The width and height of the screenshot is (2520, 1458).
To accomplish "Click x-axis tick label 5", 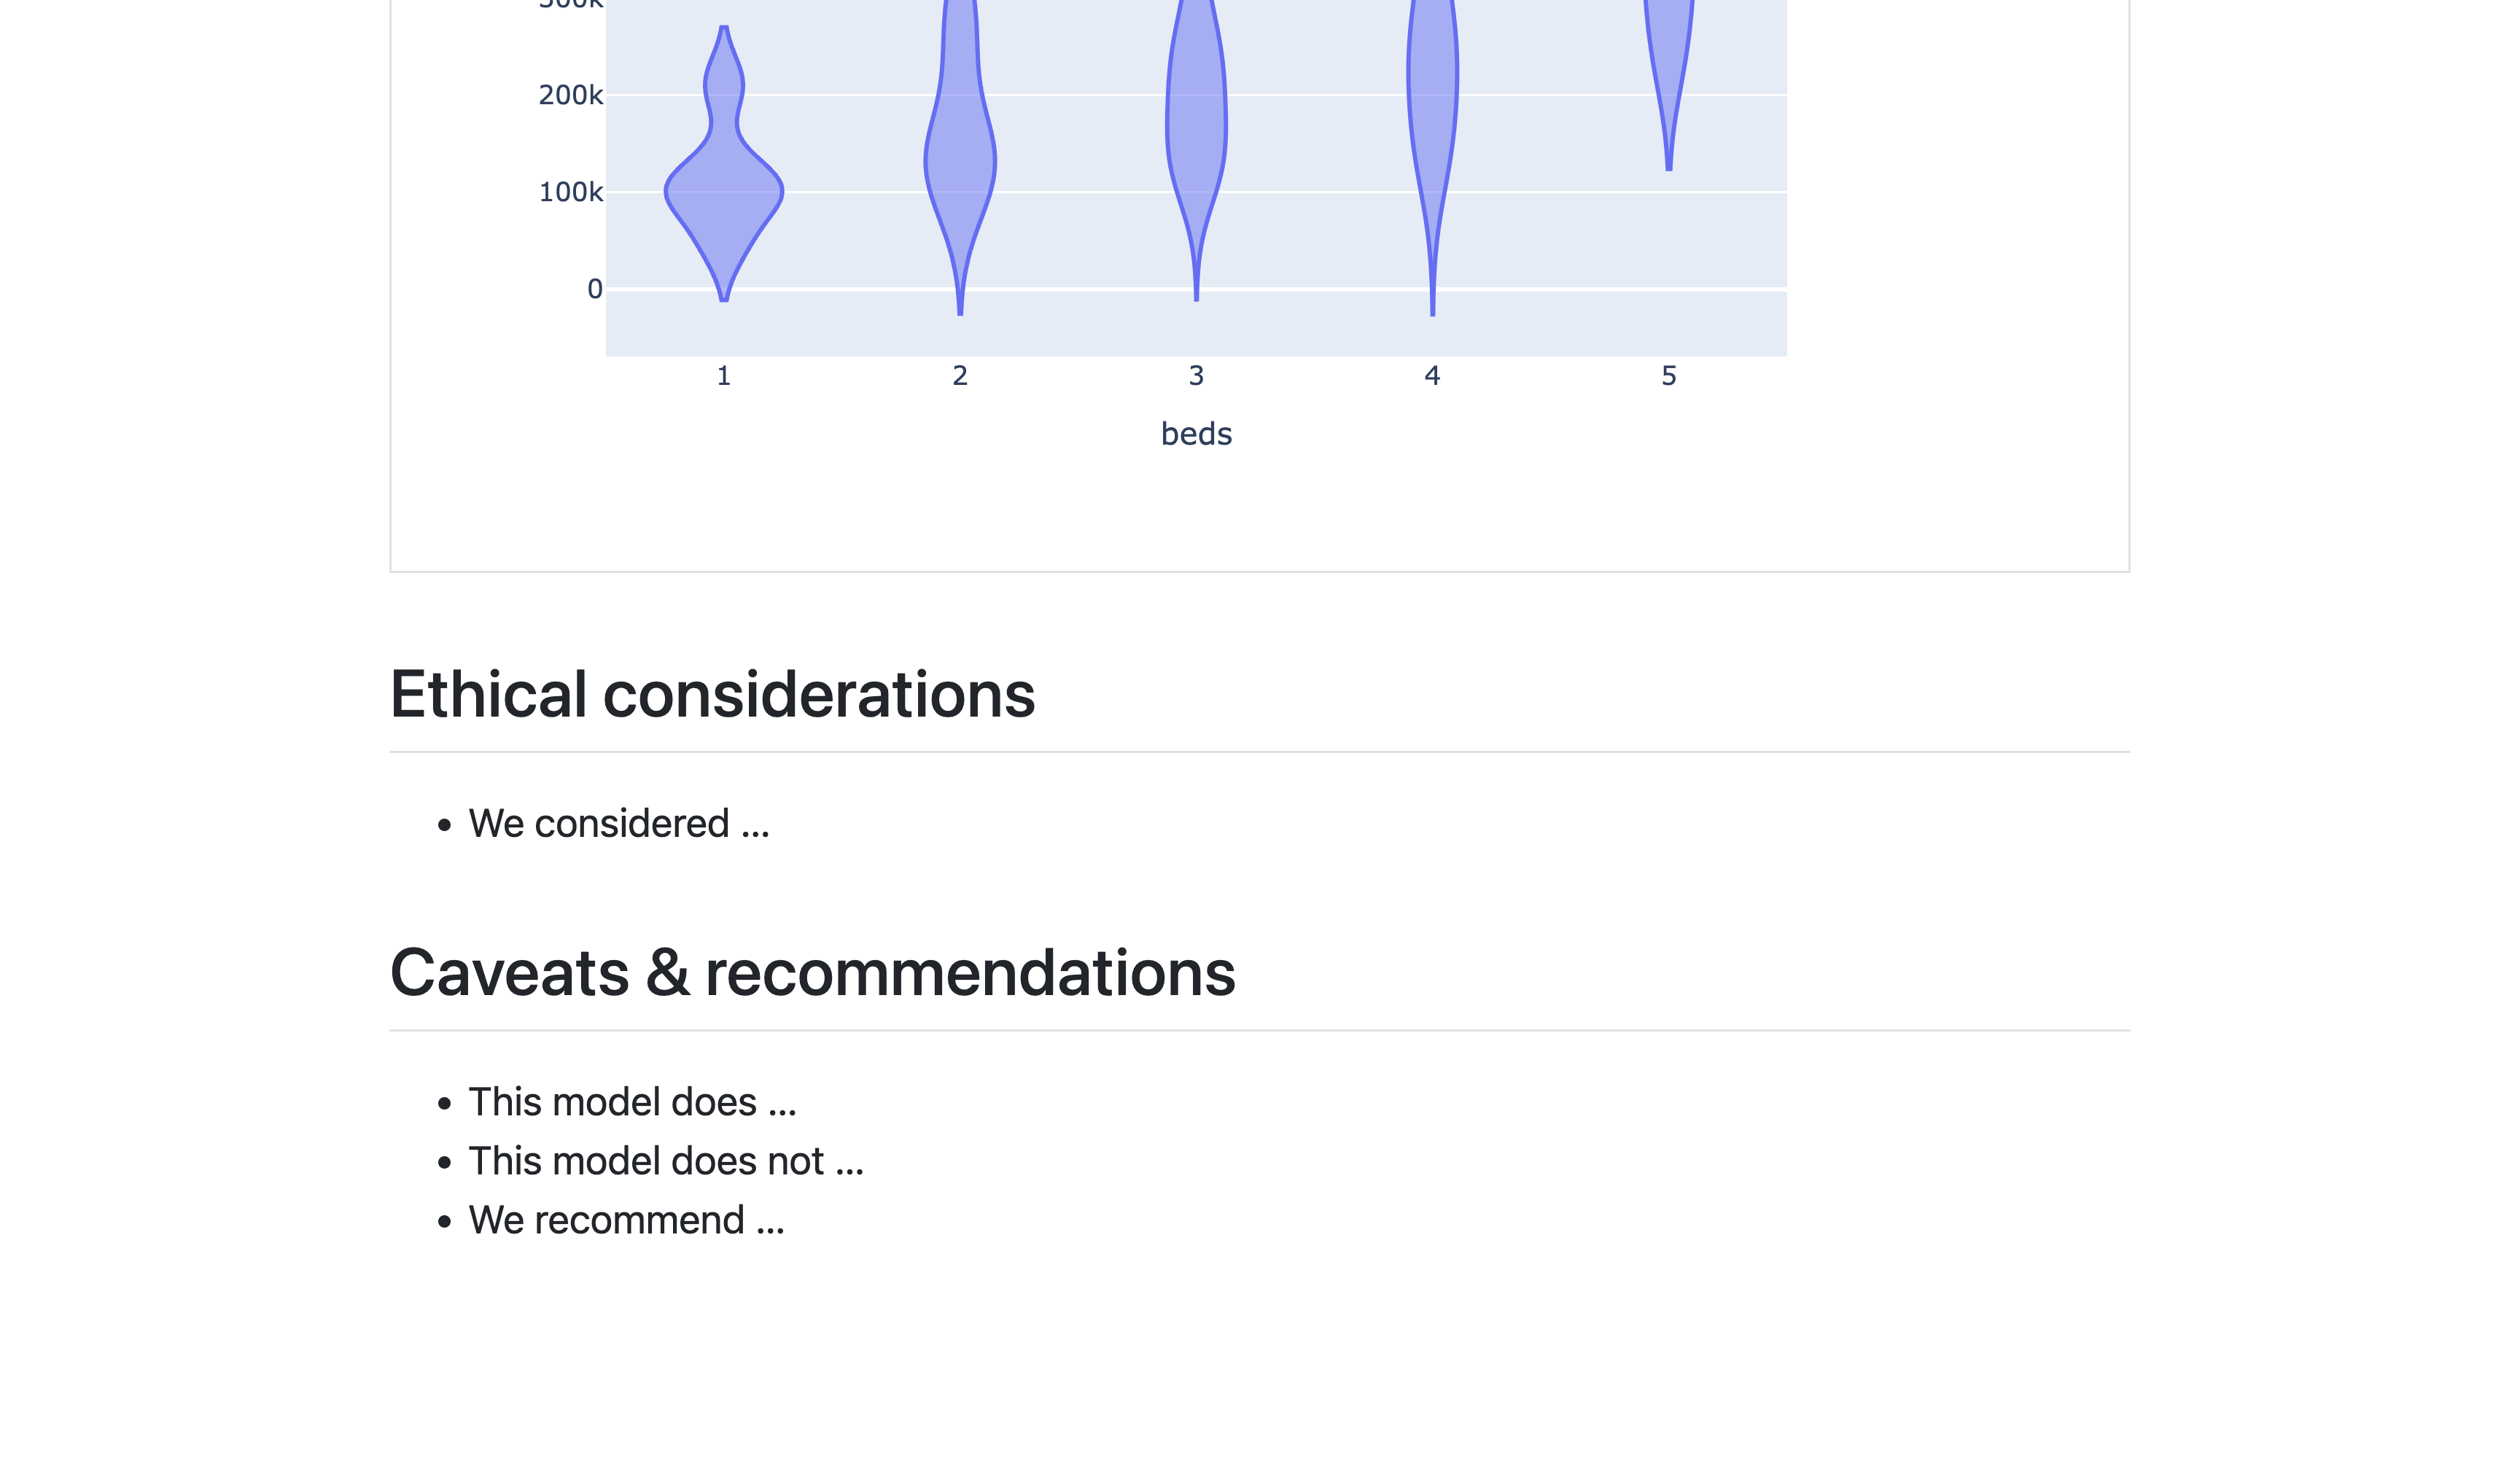I will pyautogui.click(x=1668, y=376).
